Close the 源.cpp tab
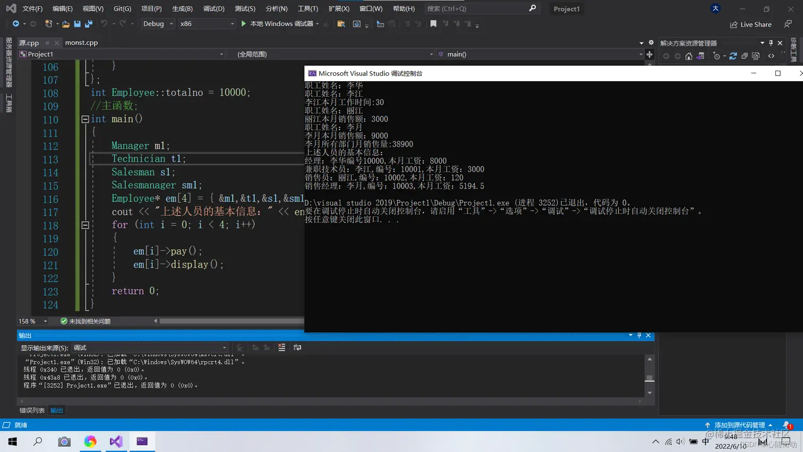Image resolution: width=803 pixels, height=452 pixels. [56, 42]
